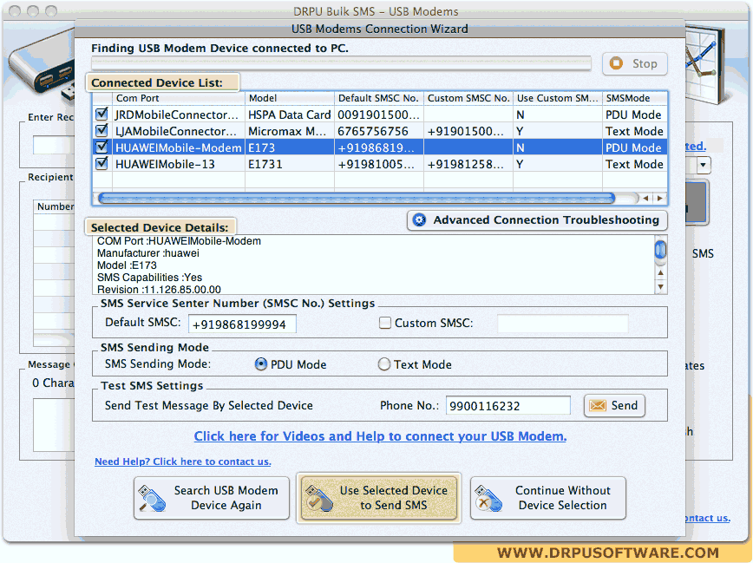This screenshot has width=753, height=563.
Task: Toggle the HUAWEIMobile-Modem row checkbox
Action: [101, 147]
